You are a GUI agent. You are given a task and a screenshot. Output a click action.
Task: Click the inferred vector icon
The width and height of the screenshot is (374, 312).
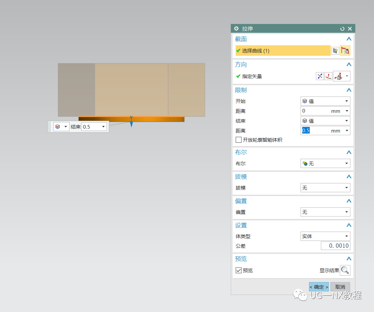pyautogui.click(x=338, y=76)
